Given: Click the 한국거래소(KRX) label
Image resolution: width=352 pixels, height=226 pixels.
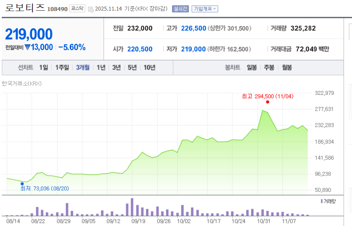Looking at the screenshot, I should 21,84.
